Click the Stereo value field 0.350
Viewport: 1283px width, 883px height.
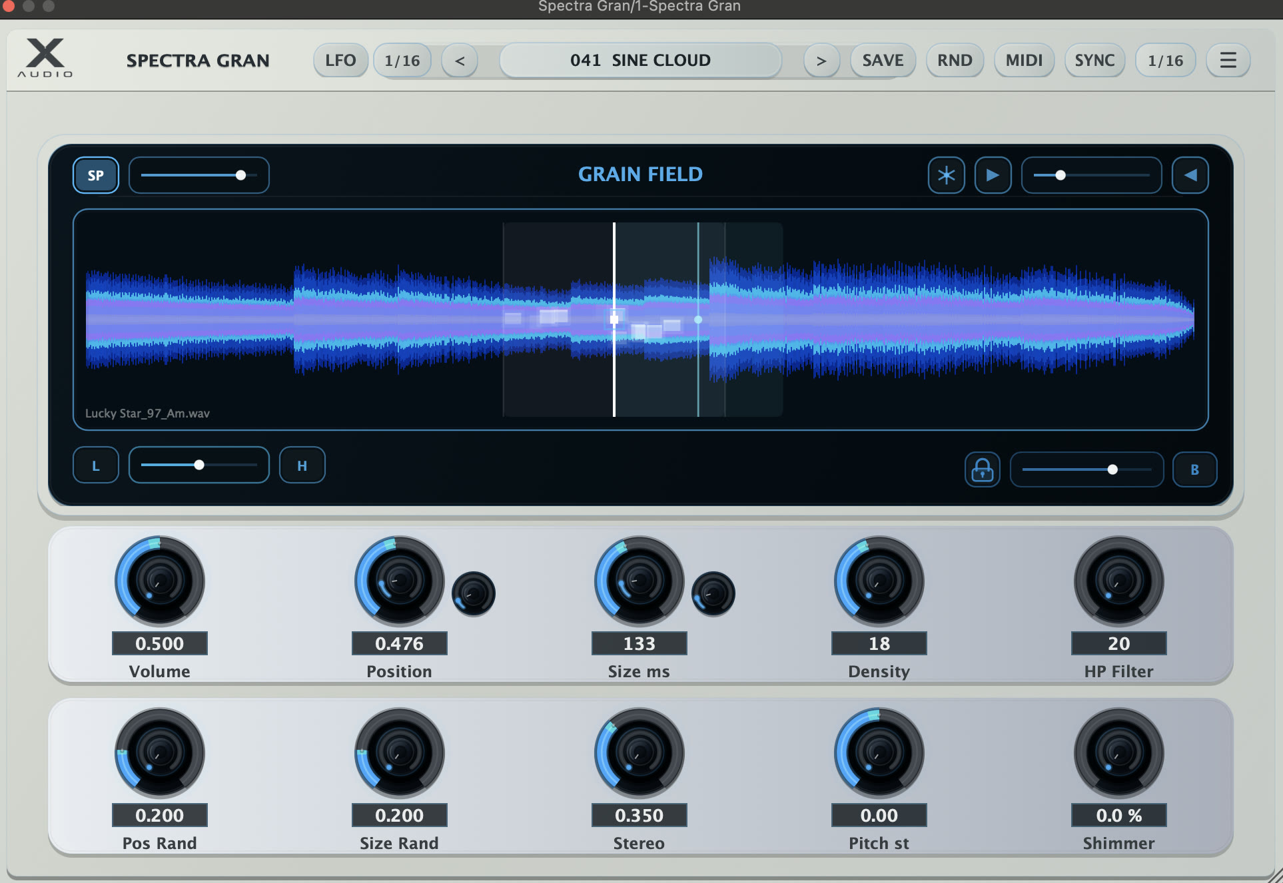[x=640, y=815]
